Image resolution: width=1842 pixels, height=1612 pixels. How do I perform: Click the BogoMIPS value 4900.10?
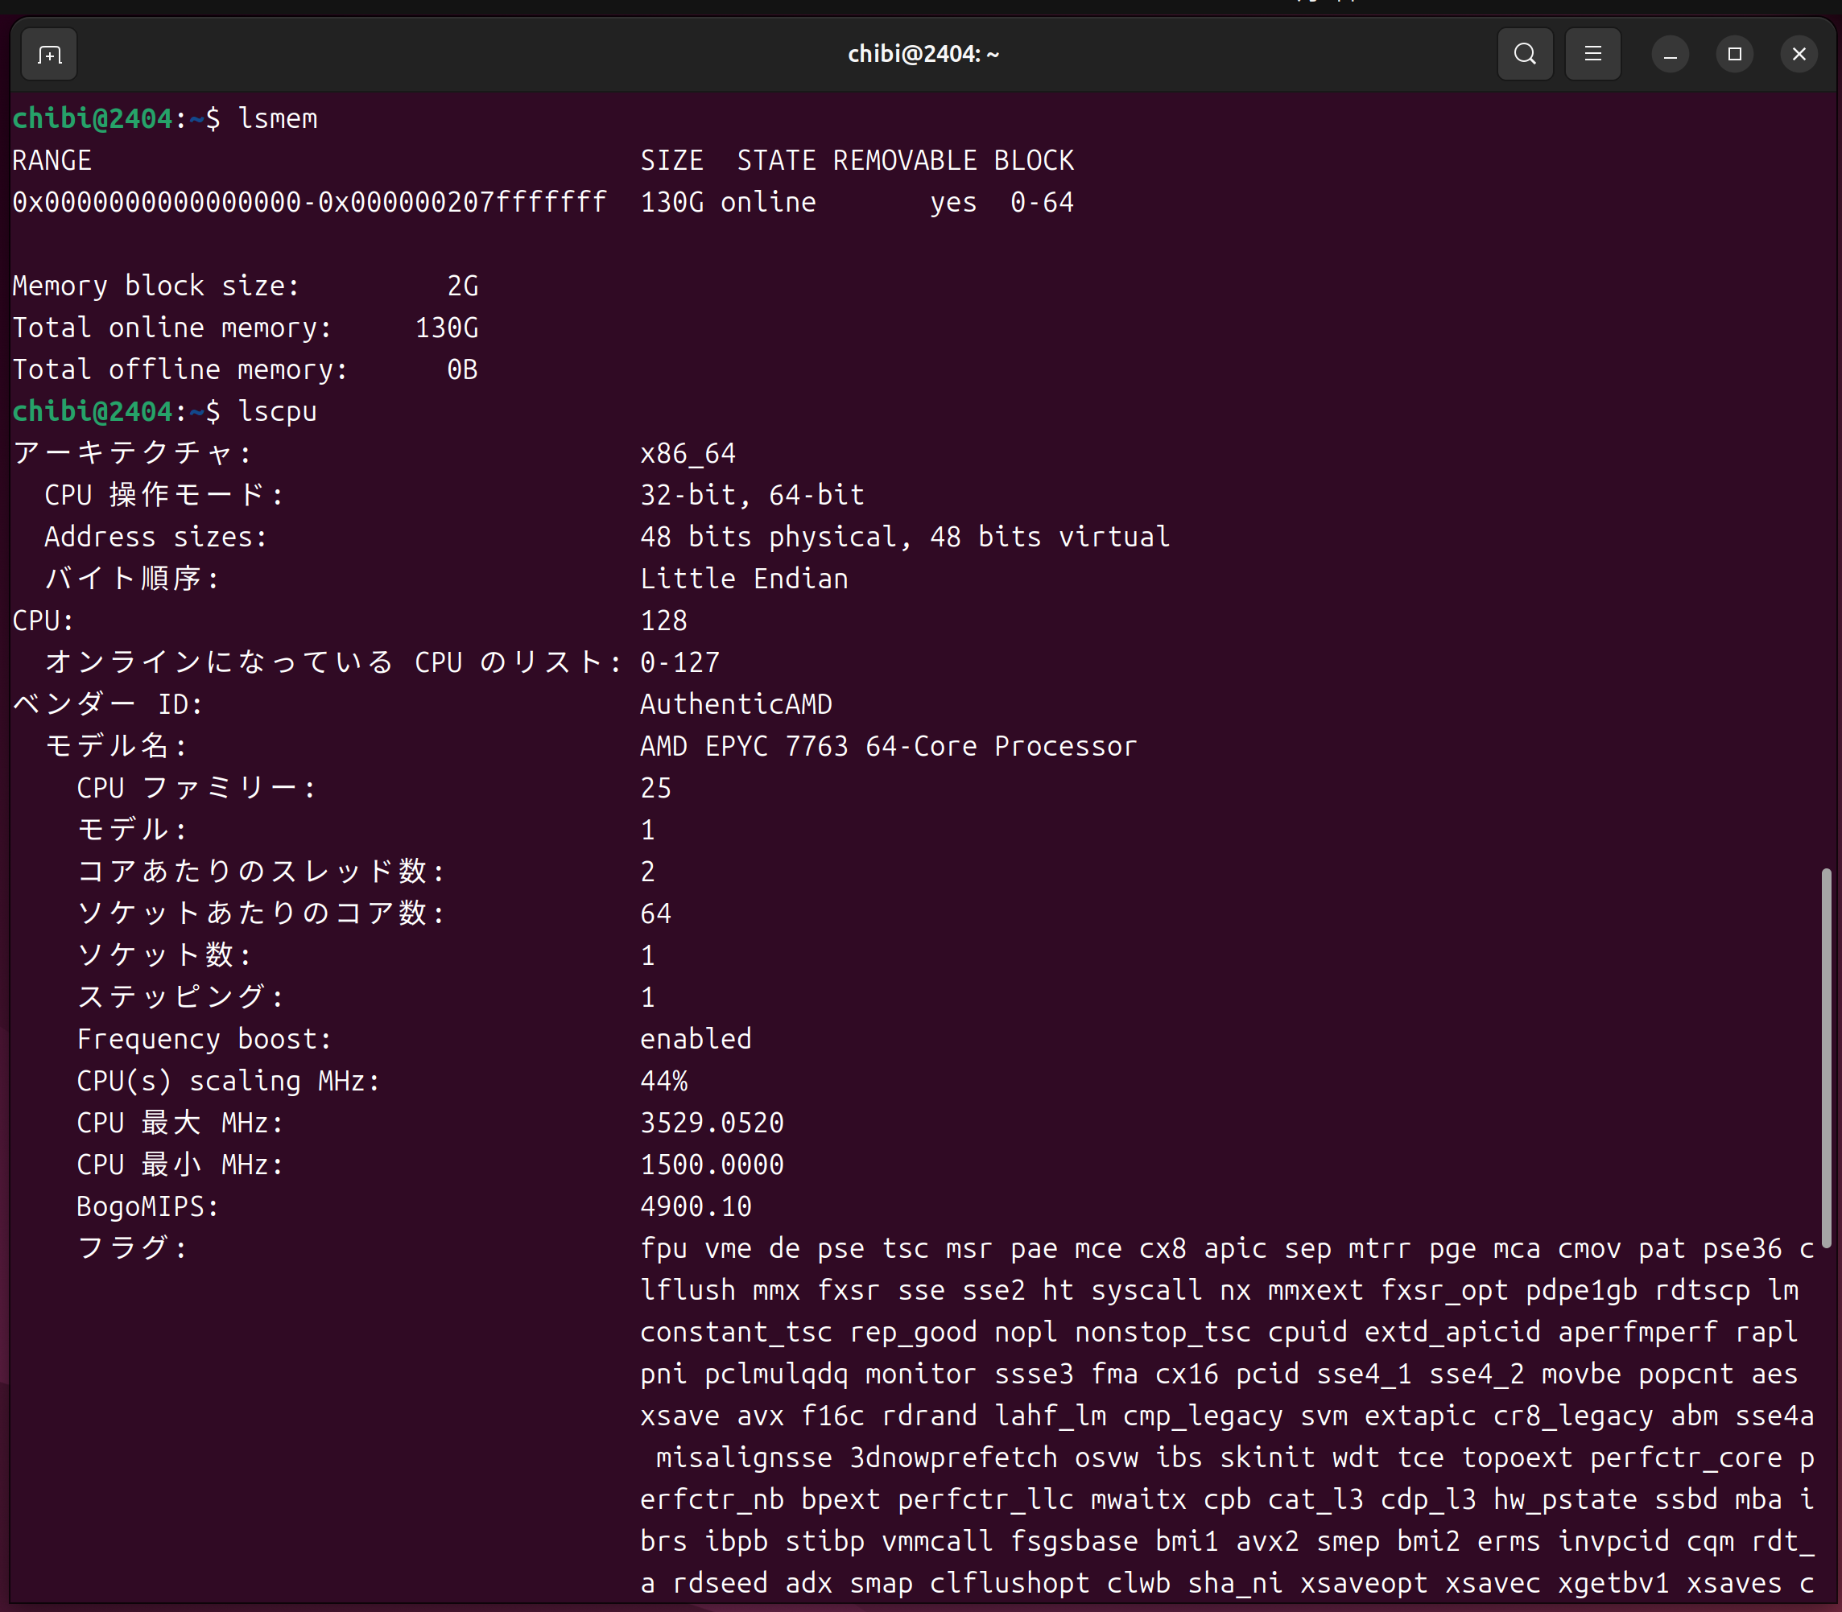tap(695, 1206)
